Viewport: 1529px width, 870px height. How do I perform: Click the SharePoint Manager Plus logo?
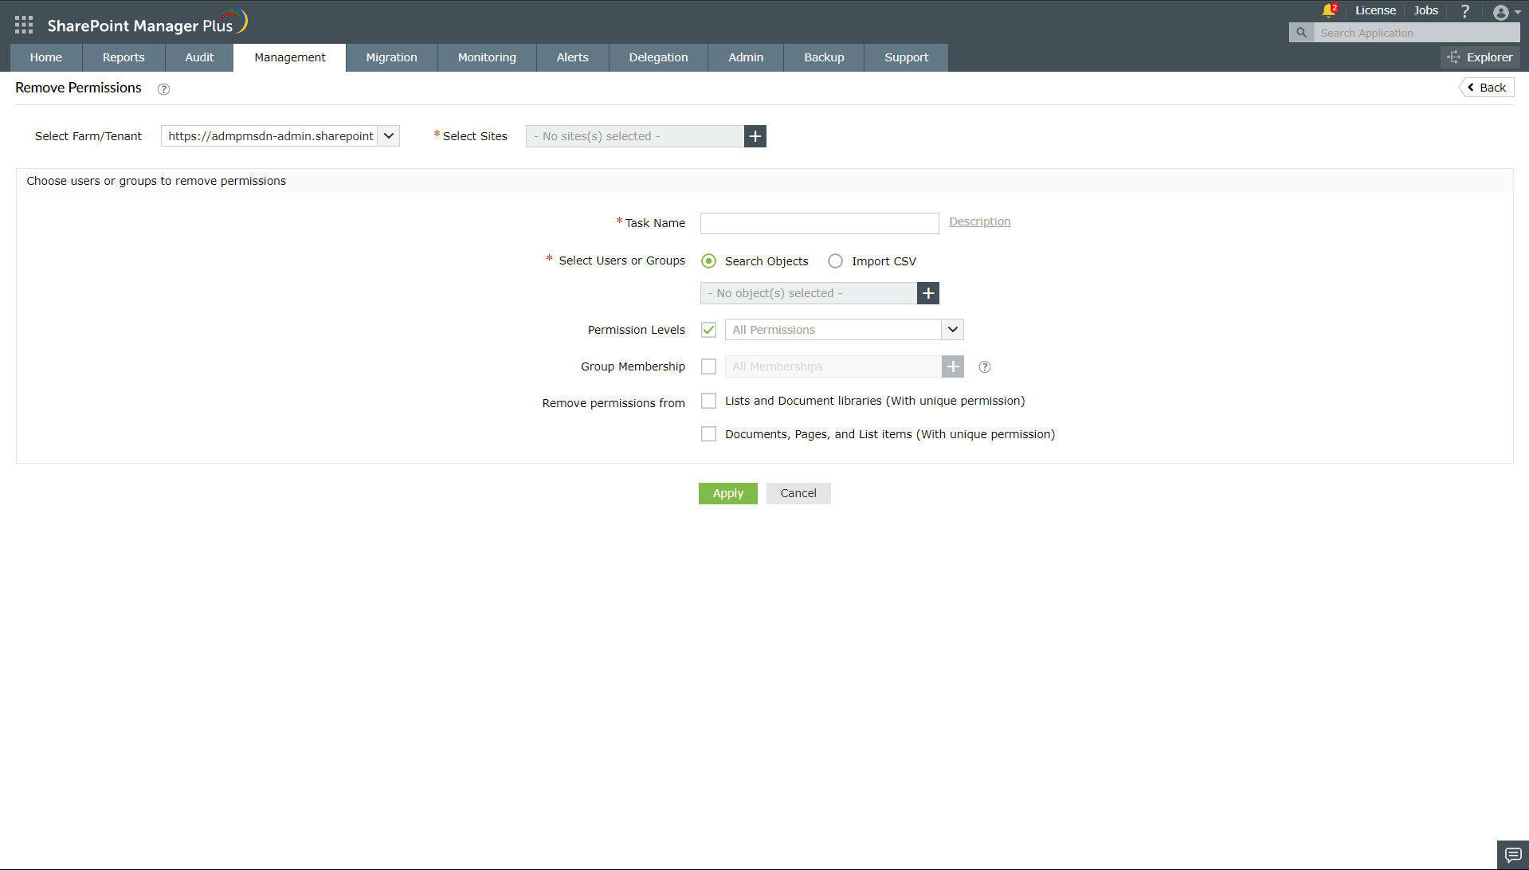tap(147, 24)
